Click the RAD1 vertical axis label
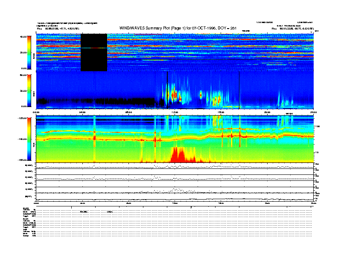The height and width of the screenshot is (261, 338). (34, 94)
